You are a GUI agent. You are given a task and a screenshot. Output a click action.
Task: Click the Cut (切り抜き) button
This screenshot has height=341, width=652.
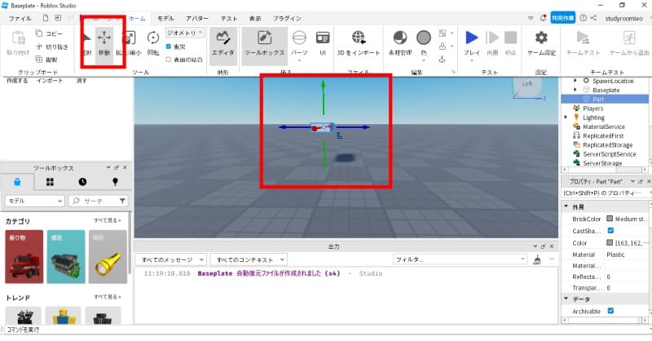[x=51, y=46]
